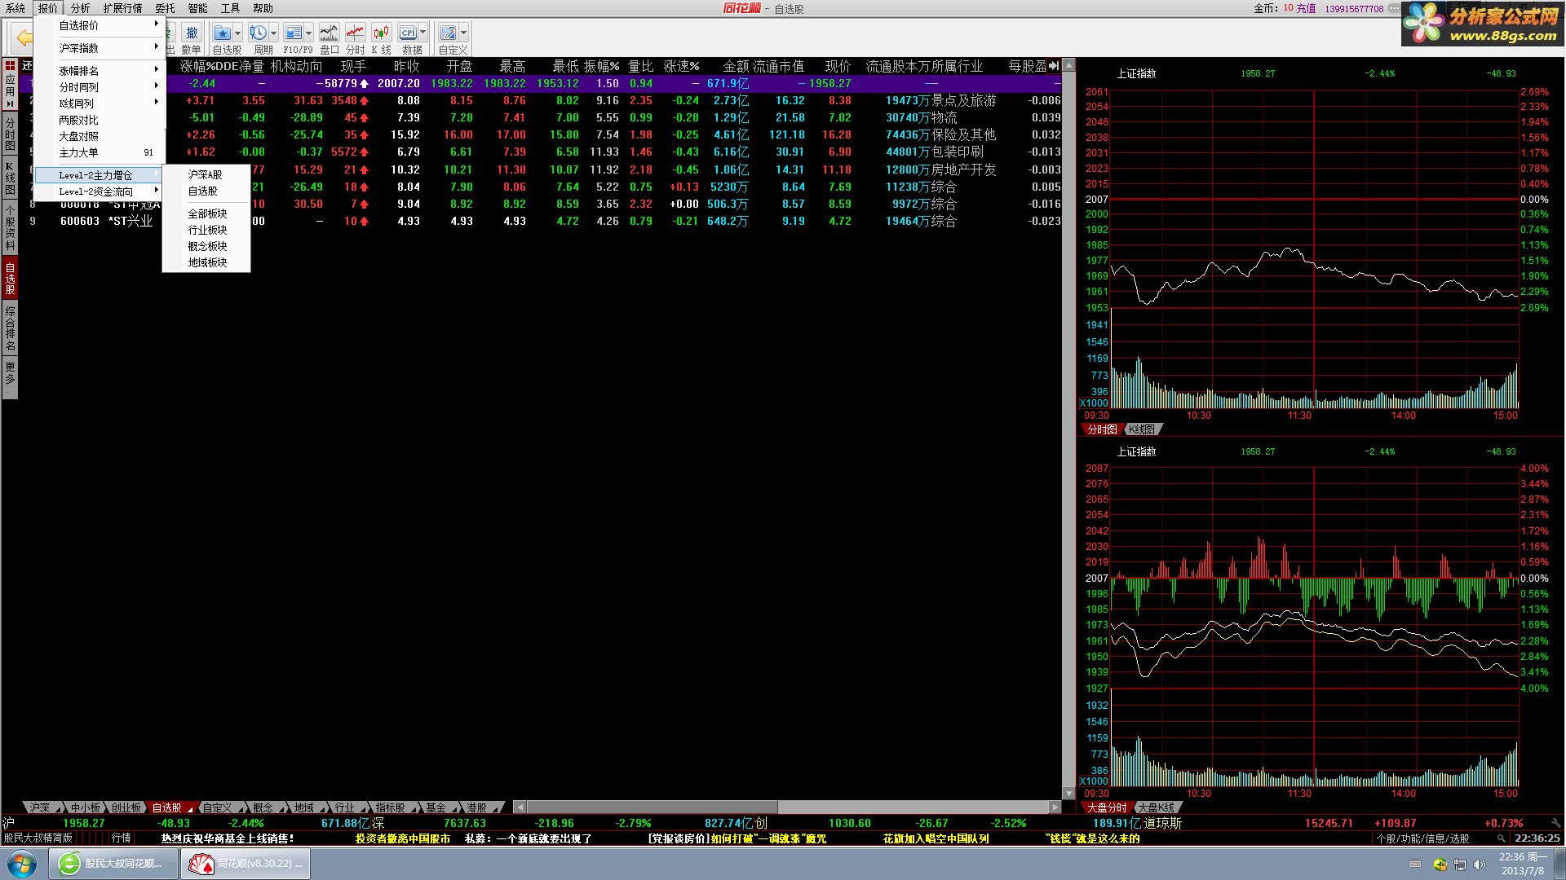
Task: Sort by the 涨幅% column header
Action: [198, 66]
